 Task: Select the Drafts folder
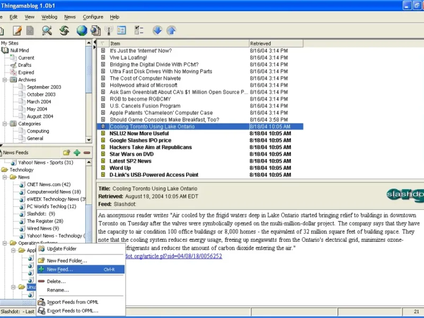pos(24,65)
